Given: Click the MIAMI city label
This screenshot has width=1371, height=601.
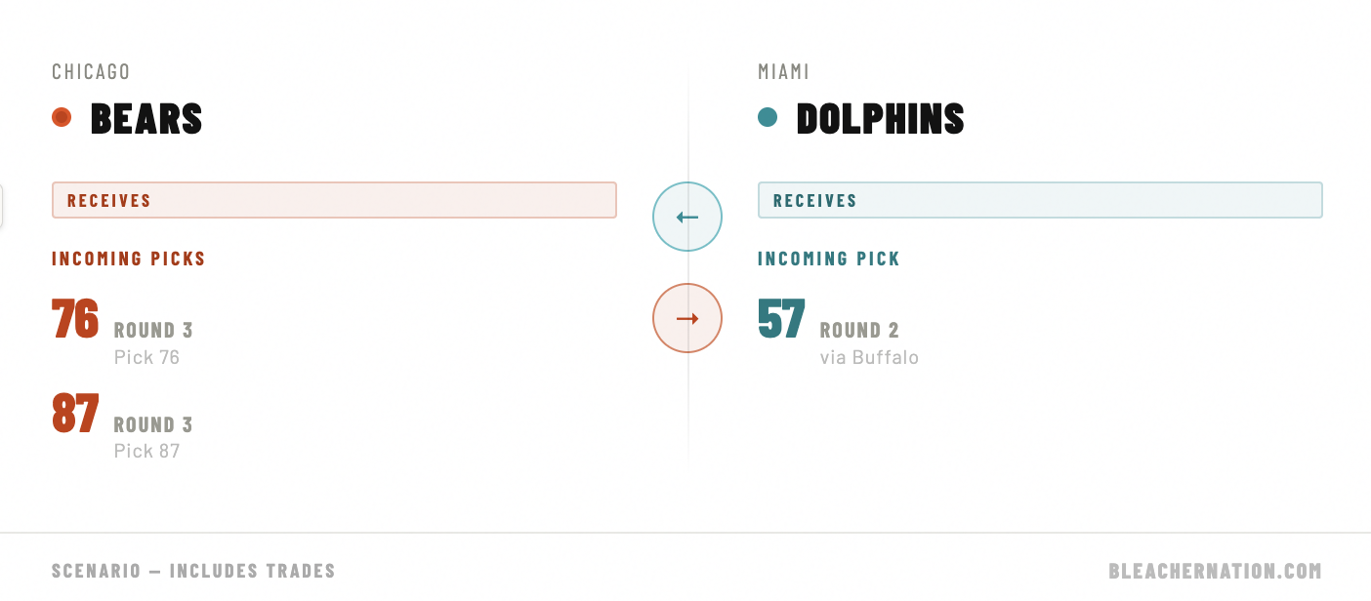Looking at the screenshot, I should pyautogui.click(x=784, y=72).
